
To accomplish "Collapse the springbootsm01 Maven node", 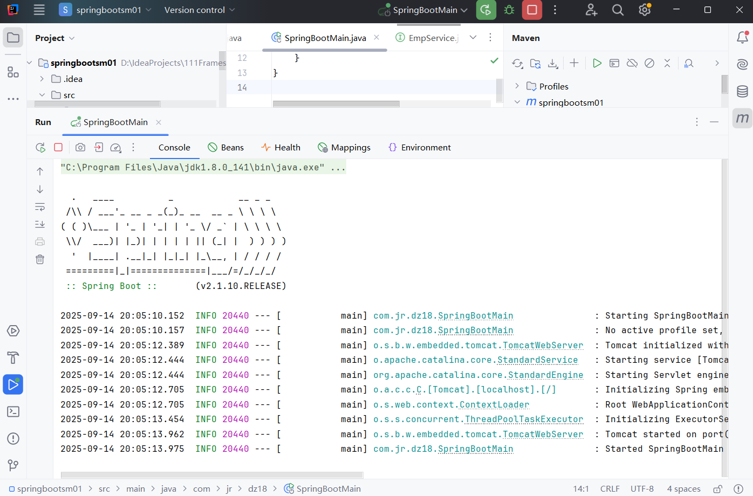I will pos(517,102).
